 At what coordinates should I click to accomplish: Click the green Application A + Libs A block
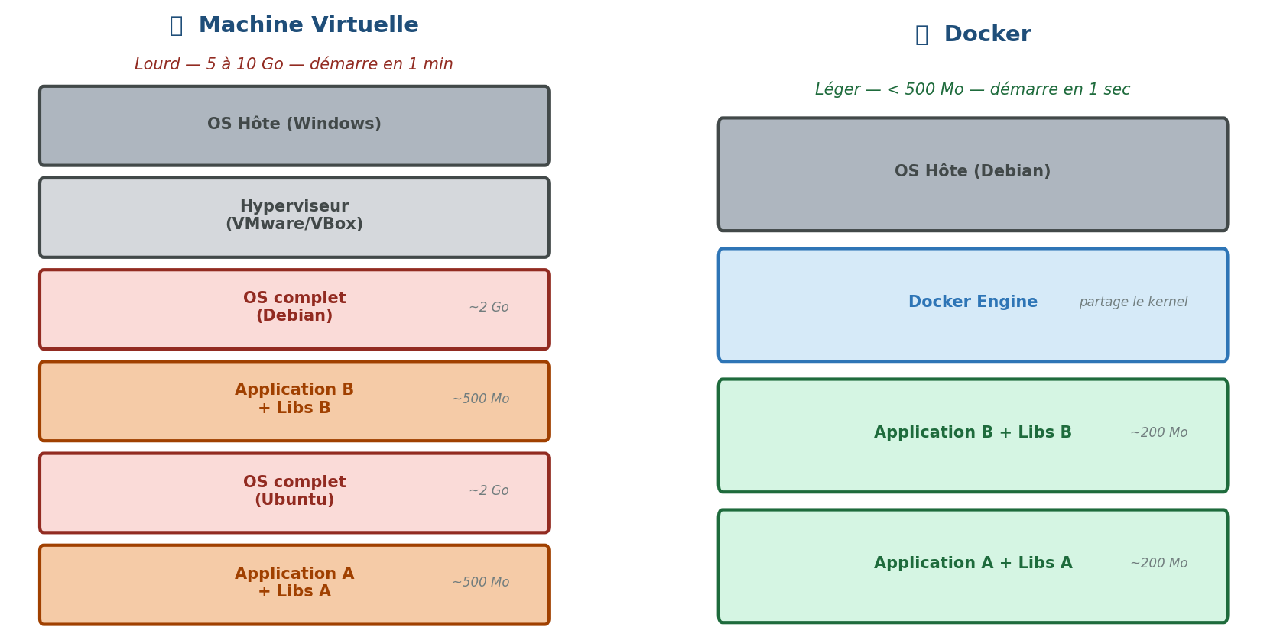(x=973, y=564)
